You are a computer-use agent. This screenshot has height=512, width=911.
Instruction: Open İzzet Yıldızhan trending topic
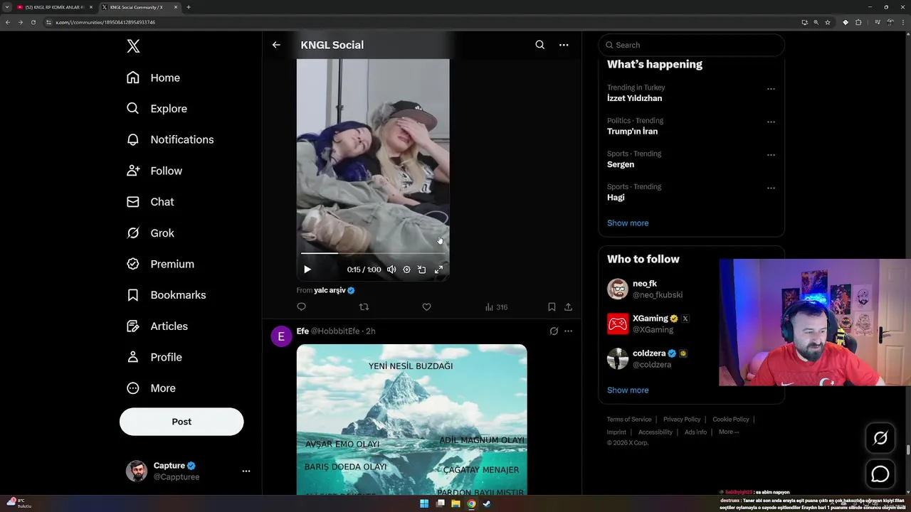pyautogui.click(x=634, y=98)
